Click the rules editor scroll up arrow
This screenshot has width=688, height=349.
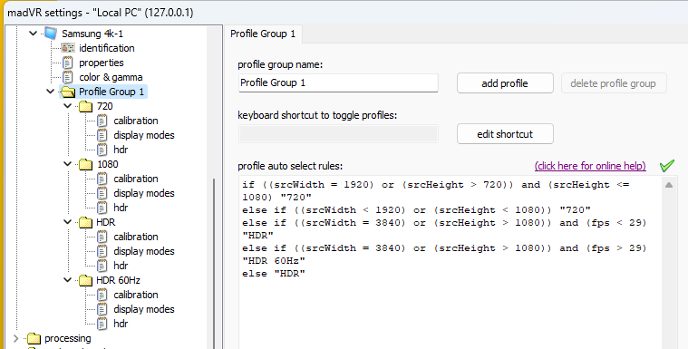coord(669,185)
